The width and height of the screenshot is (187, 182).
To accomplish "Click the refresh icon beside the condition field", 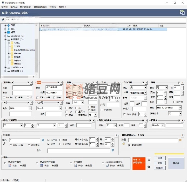I will click(x=113, y=150).
